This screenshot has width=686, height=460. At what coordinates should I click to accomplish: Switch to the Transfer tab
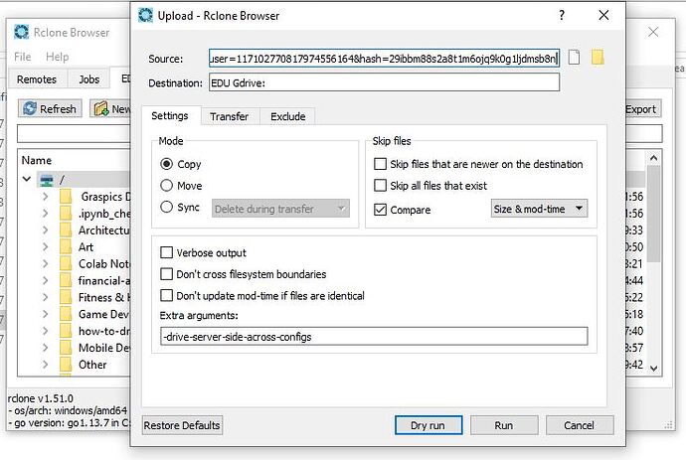tap(229, 116)
